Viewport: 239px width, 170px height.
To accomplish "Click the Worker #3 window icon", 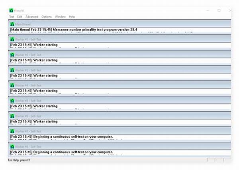I will pyautogui.click(x=12, y=70).
